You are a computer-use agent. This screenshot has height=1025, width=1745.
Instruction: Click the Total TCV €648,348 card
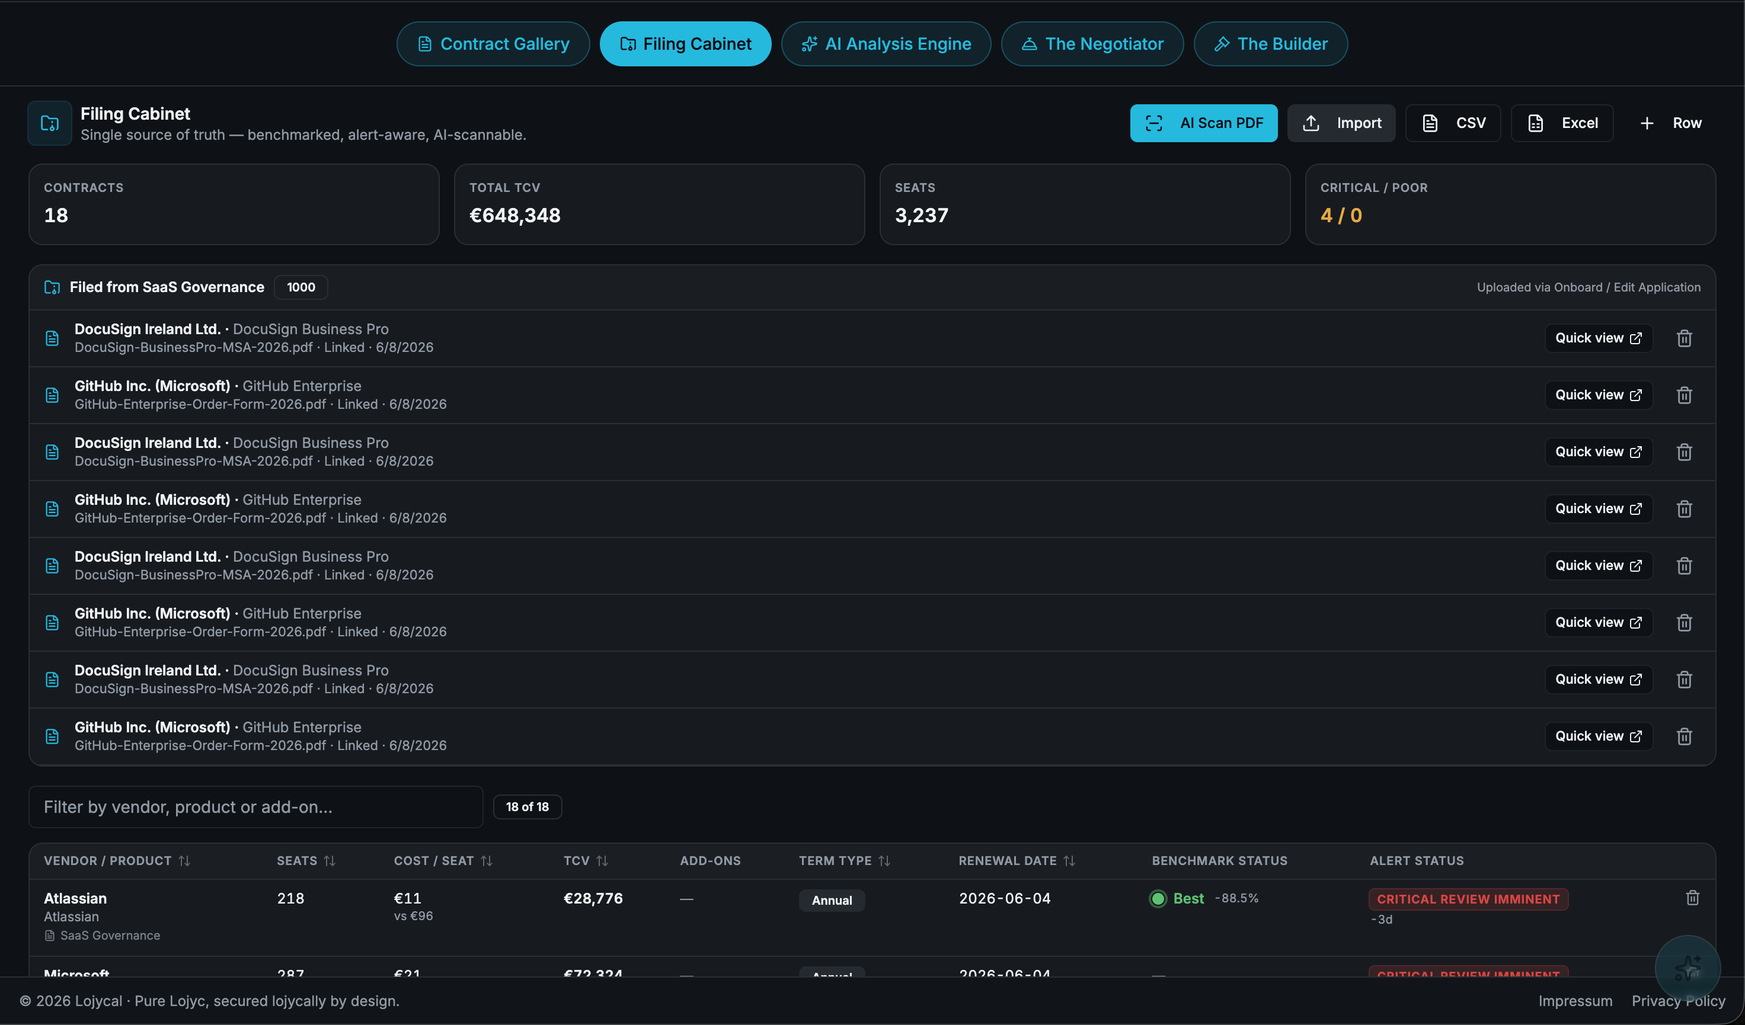[x=659, y=204]
